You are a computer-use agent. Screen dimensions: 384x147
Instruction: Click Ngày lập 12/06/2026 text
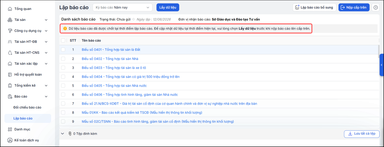(154, 19)
